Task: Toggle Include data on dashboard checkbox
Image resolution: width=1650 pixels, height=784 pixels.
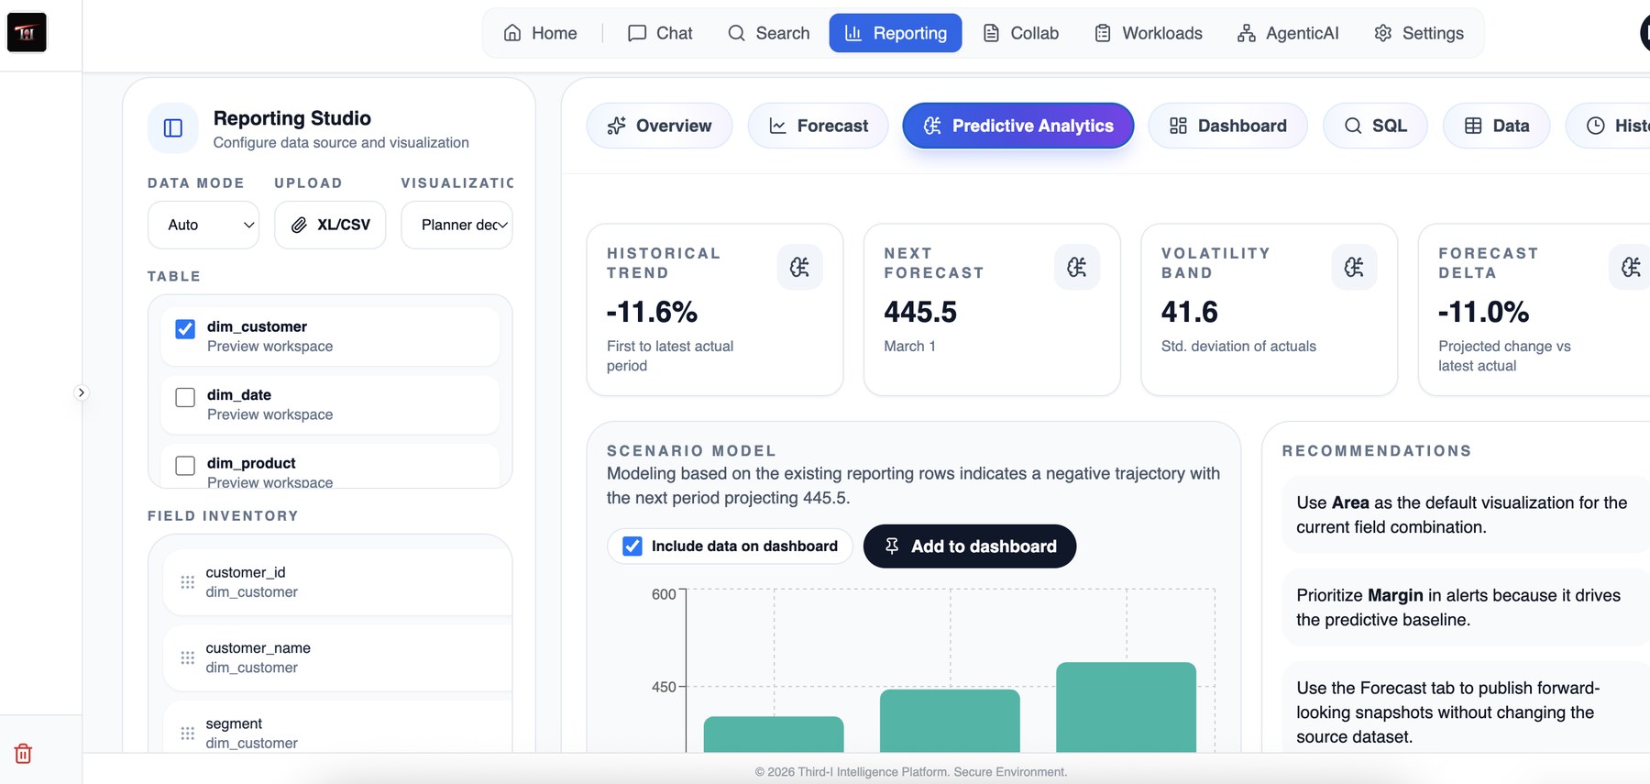Action: pos(632,547)
